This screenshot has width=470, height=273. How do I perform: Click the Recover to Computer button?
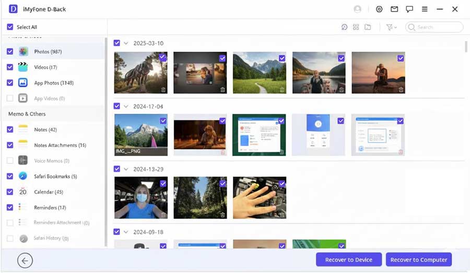[x=418, y=260]
